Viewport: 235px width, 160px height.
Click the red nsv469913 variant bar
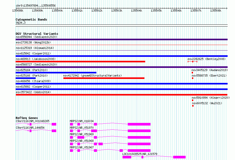tap(80, 62)
